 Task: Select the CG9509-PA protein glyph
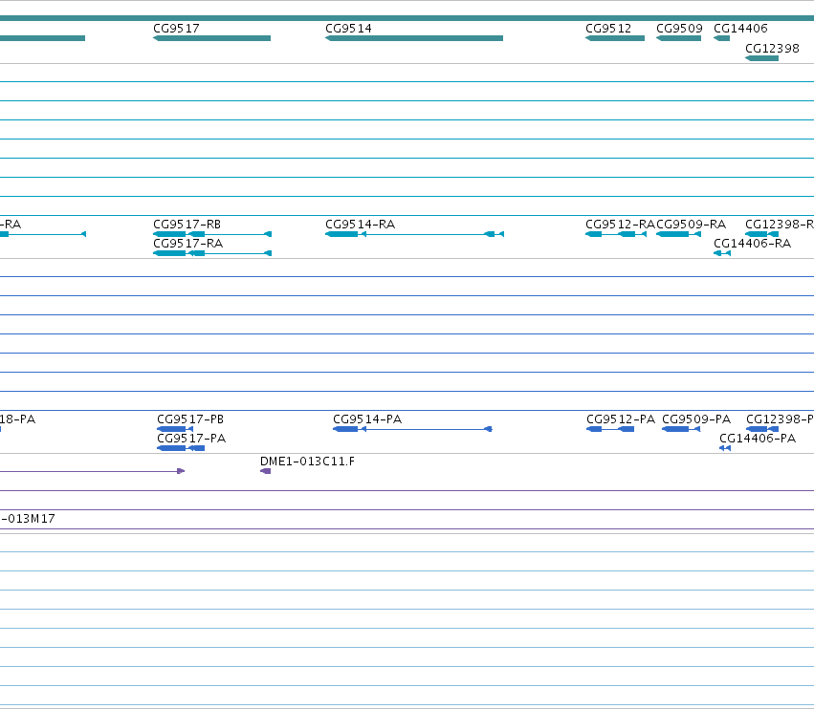(681, 429)
